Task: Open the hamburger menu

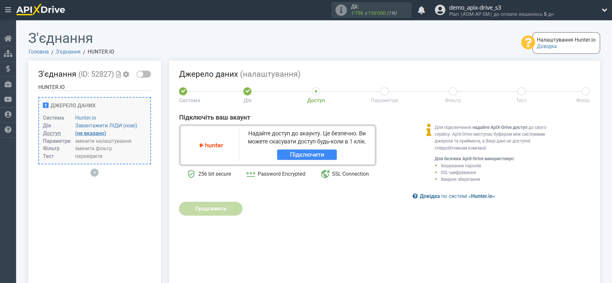Action: point(8,10)
